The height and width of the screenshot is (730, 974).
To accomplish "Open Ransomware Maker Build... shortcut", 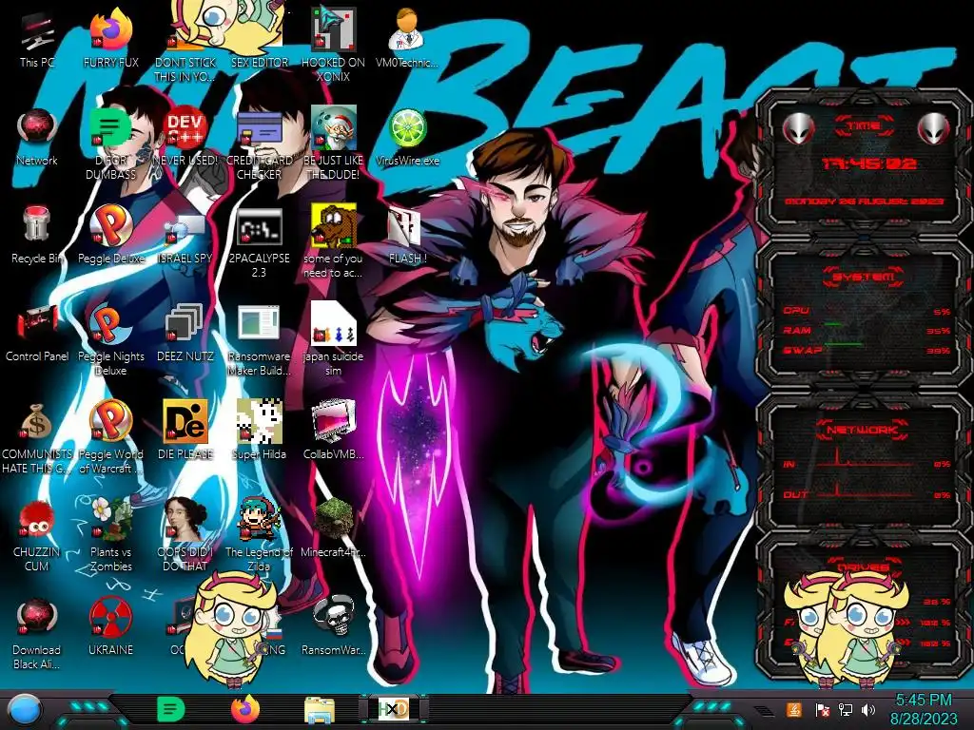I will pyautogui.click(x=259, y=340).
